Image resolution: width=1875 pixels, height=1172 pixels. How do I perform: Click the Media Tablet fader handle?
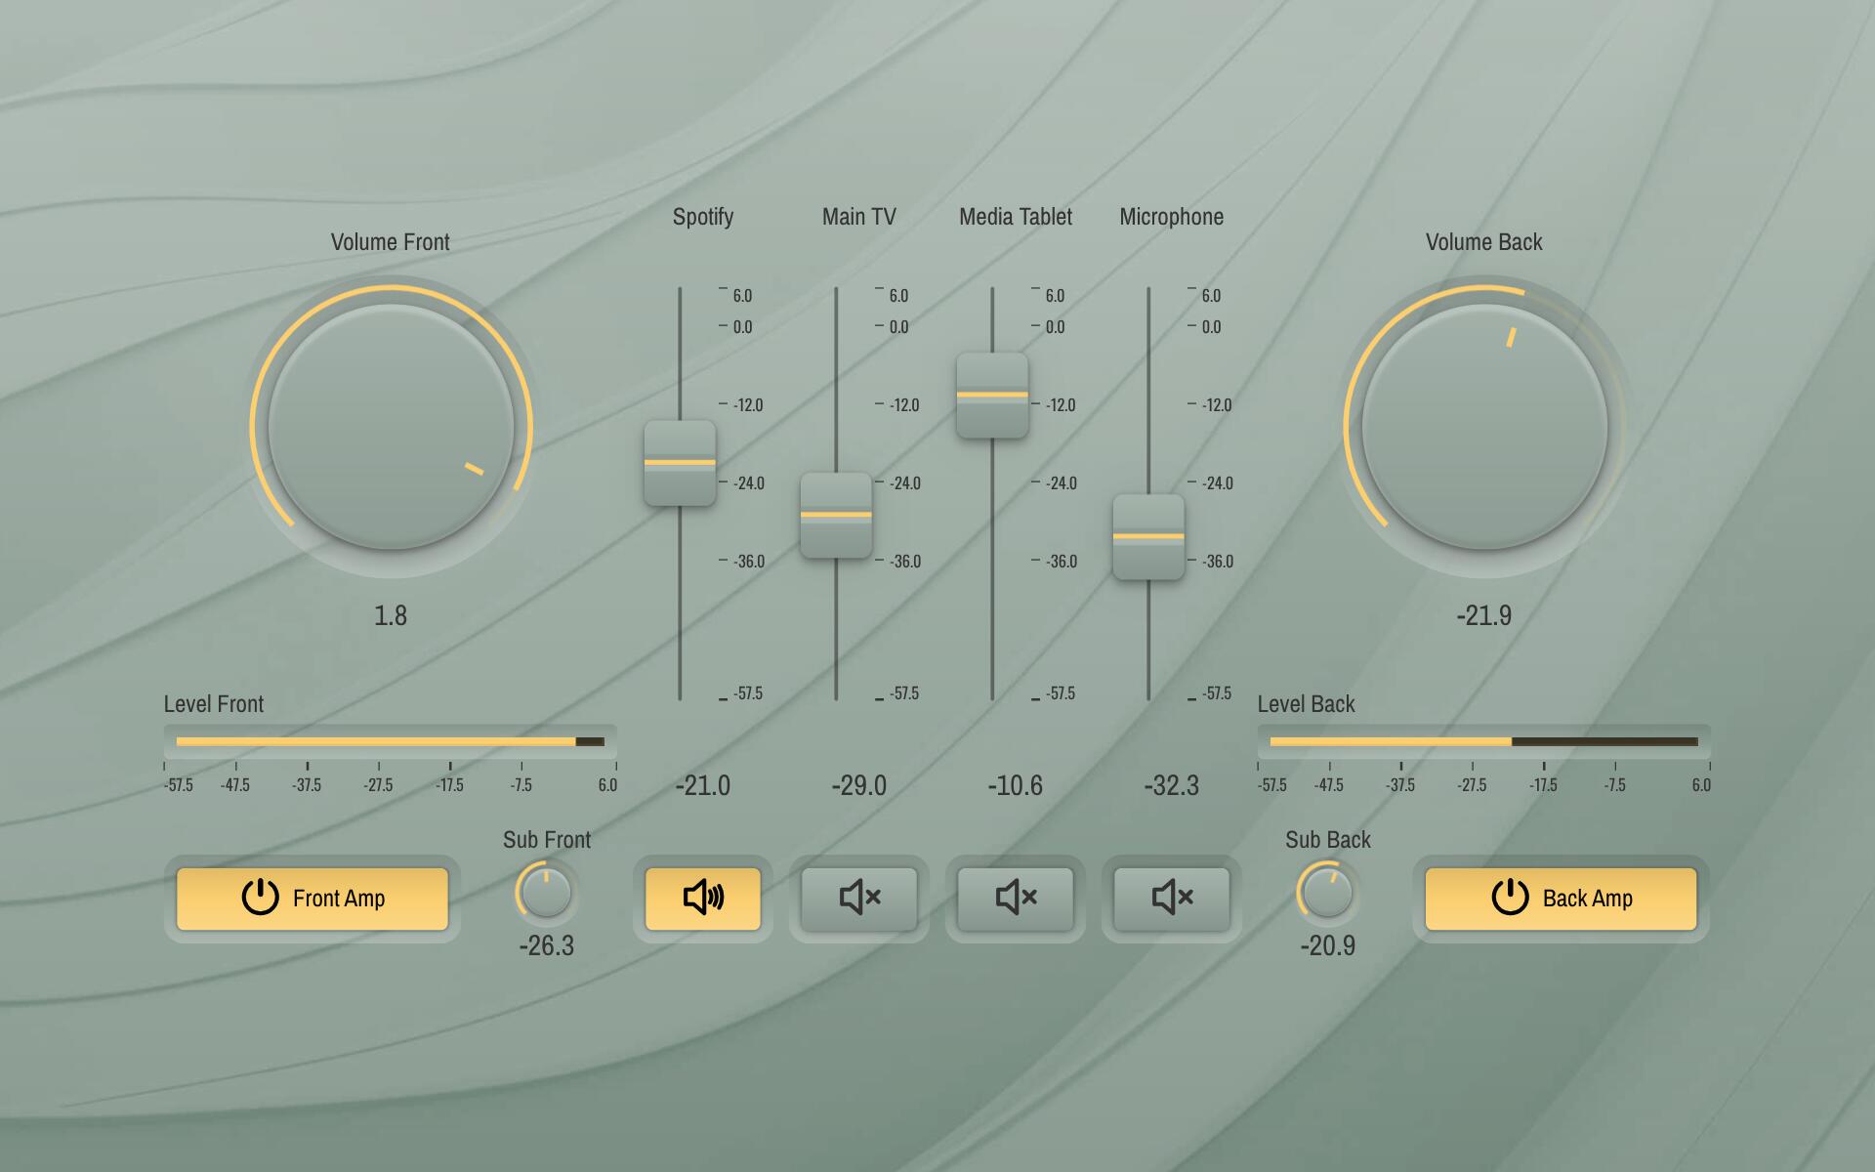coord(992,396)
